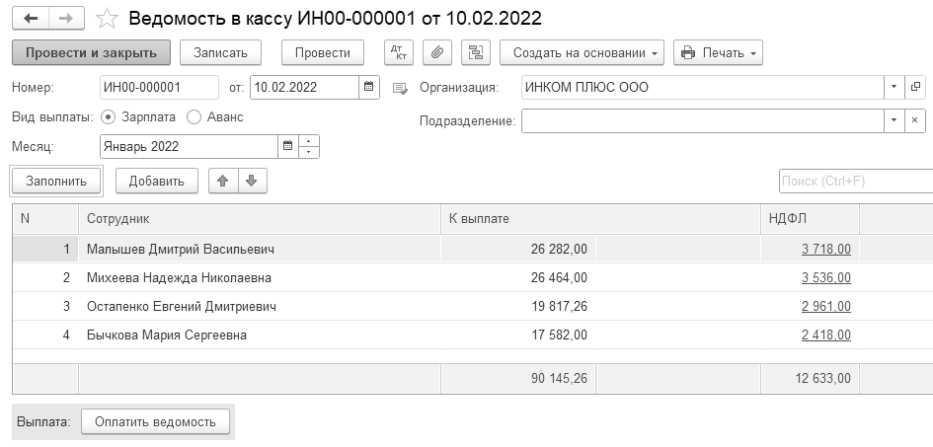Open document structure icon in toolbar
The image size is (933, 447).
[476, 52]
